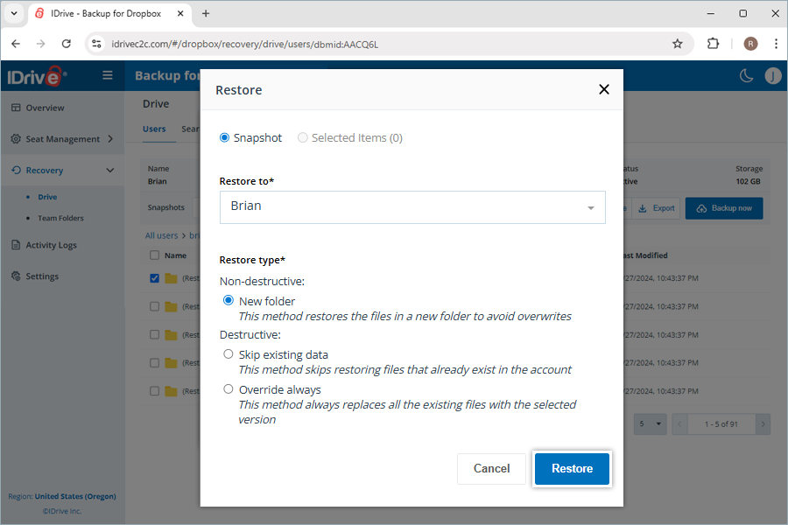Viewport: 788px width, 525px height.
Task: Click the Restore button
Action: click(x=572, y=469)
